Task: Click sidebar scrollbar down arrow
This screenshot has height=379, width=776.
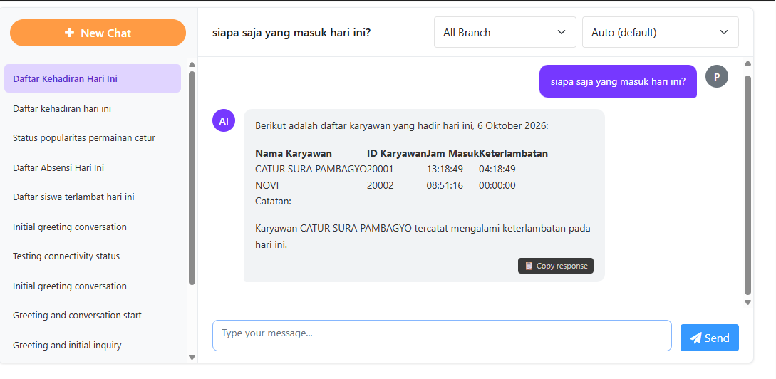Action: click(x=192, y=357)
